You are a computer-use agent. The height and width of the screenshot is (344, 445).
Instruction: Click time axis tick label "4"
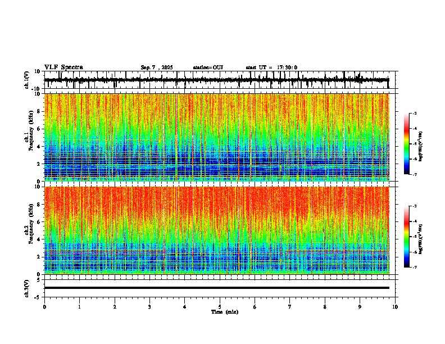pos(185,307)
